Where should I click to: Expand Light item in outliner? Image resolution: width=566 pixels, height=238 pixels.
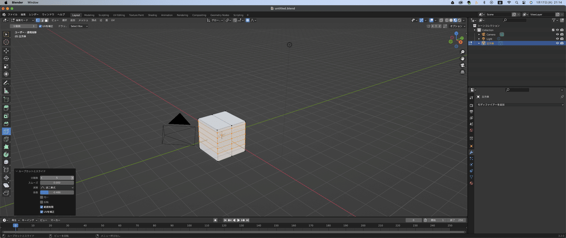[x=479, y=39]
